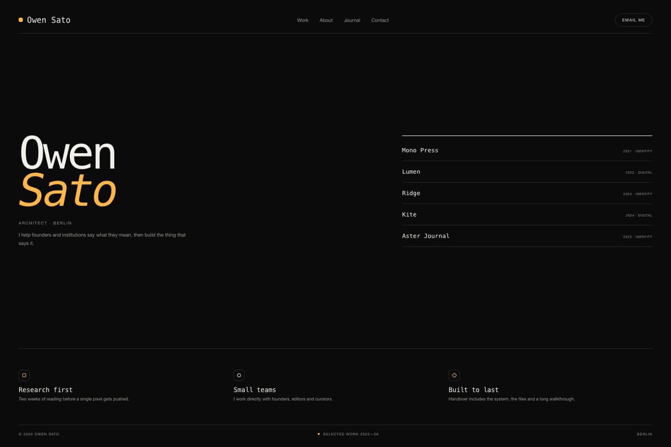
Task: Click the large orange 'Sato' heading
Action: tap(67, 190)
